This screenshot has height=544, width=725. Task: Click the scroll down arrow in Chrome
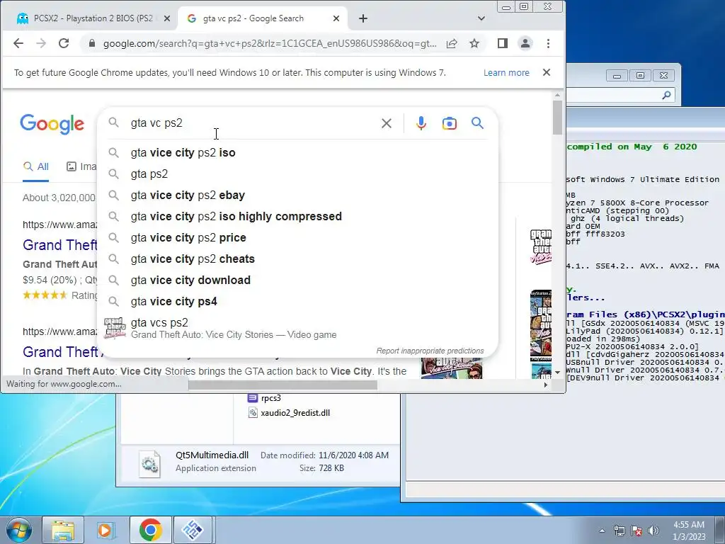click(x=558, y=373)
